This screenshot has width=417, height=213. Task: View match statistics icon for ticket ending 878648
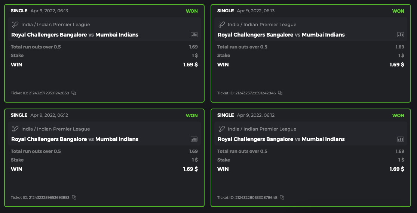click(401, 139)
